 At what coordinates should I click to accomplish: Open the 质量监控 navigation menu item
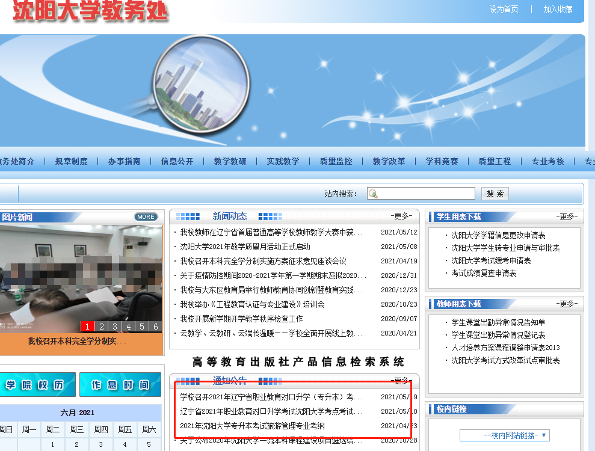point(336,161)
